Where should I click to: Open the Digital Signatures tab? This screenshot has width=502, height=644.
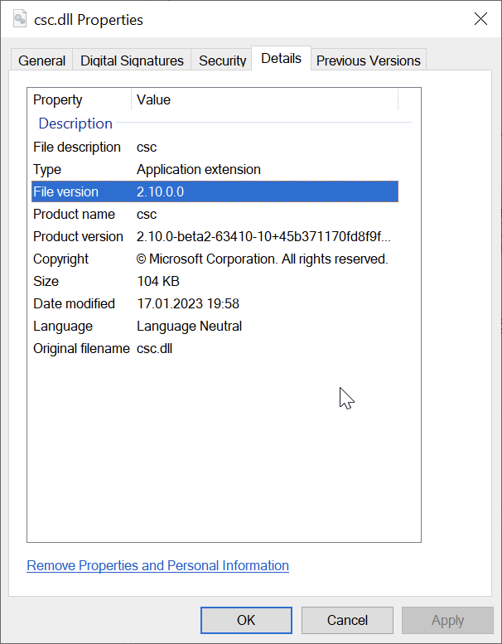pos(132,61)
